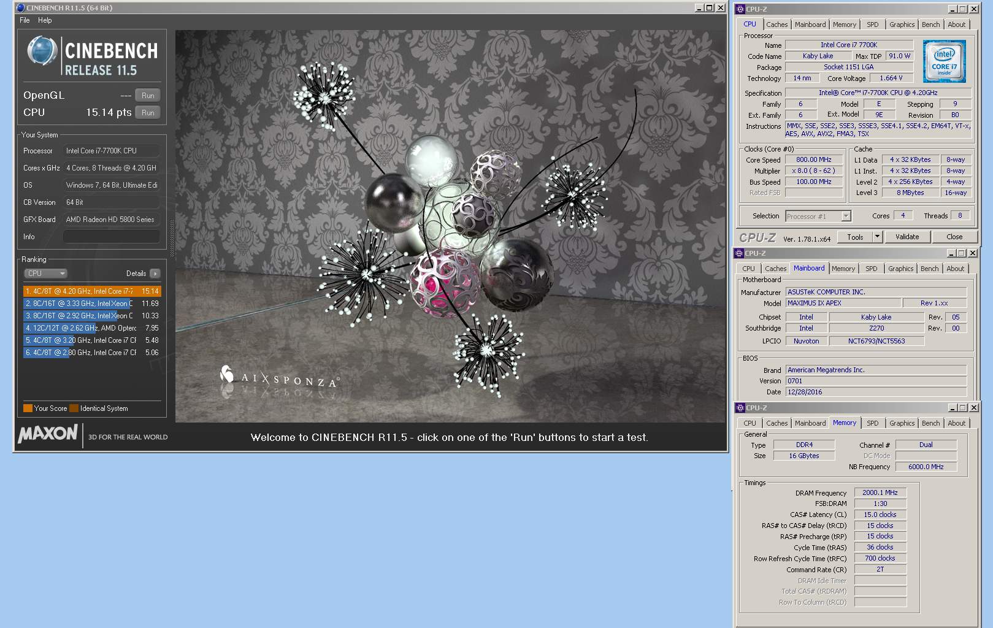Screen dimensions: 993x628
Task: Click the brown Identical System legend swatch
Action: pos(74,408)
